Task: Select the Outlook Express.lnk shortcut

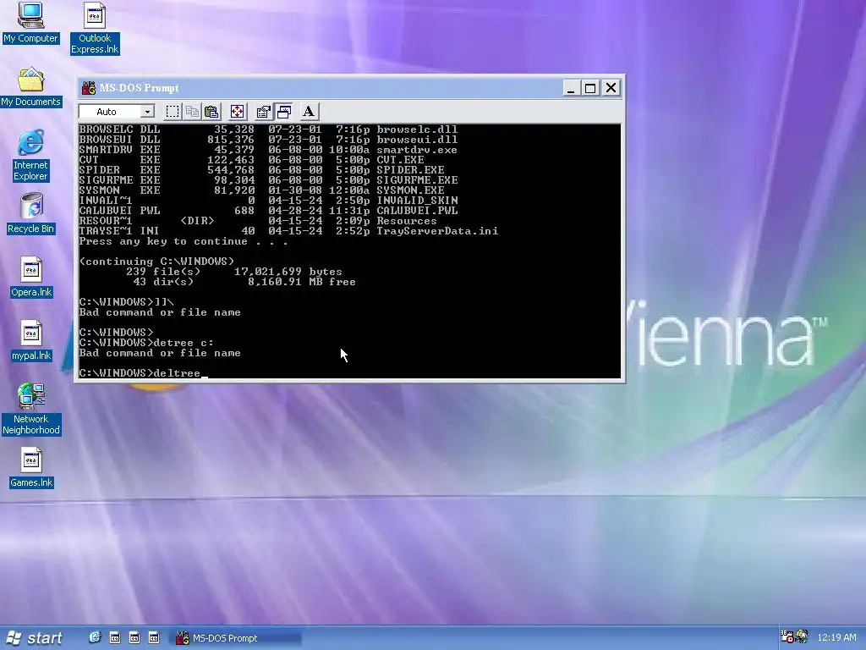Action: coord(95,28)
